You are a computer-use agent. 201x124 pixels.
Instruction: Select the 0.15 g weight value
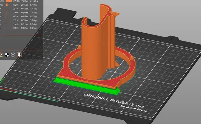33,16
